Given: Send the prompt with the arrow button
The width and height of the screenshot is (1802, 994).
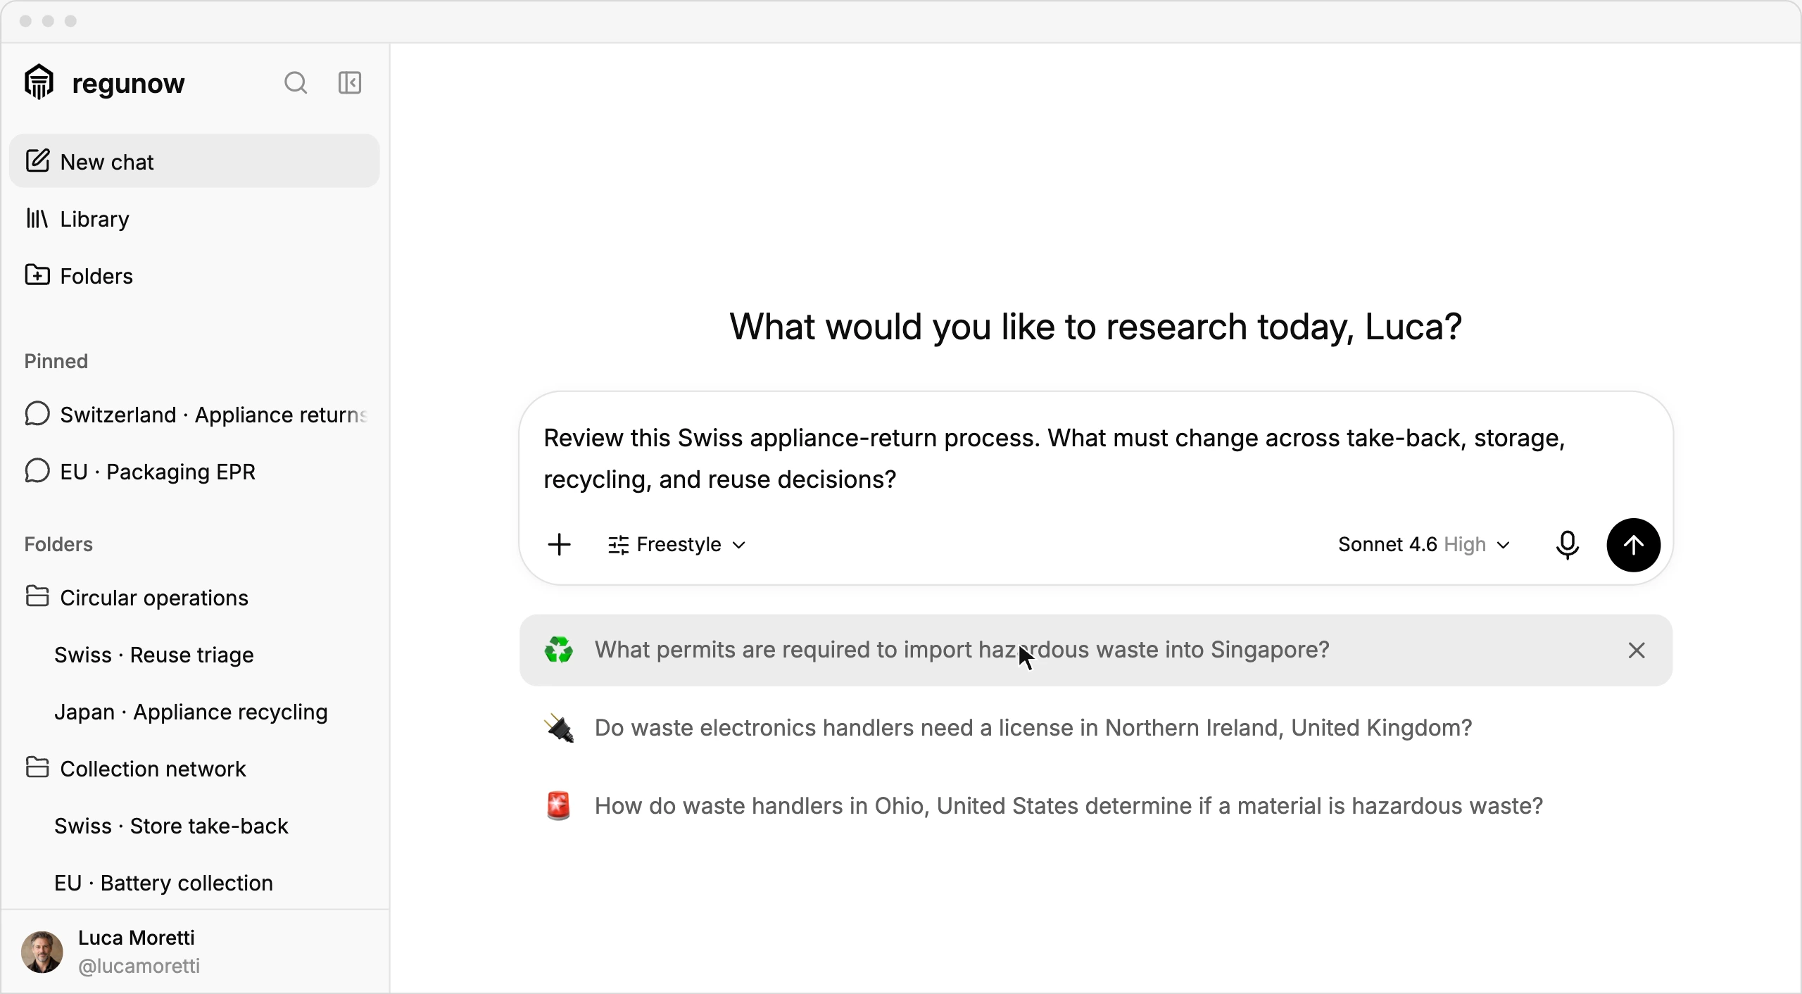Looking at the screenshot, I should tap(1633, 545).
